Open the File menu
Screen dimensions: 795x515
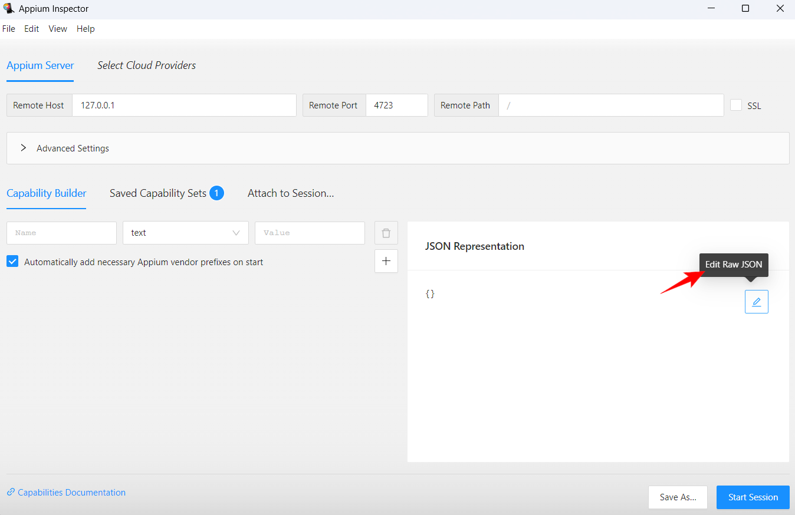[x=9, y=29]
